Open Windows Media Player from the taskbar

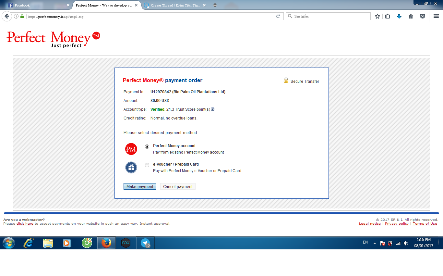[x=67, y=243]
